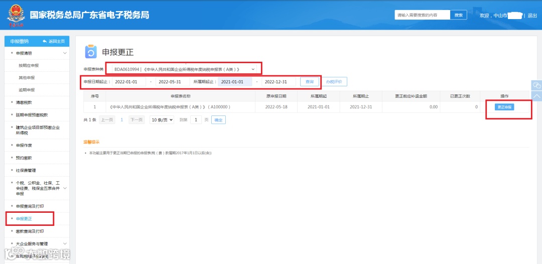Click the 查询 query button
This screenshot has width=542, height=264.
[x=309, y=81]
